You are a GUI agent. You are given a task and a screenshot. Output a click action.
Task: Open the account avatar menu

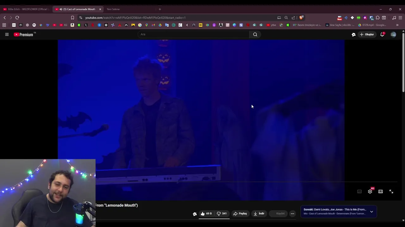pos(393,34)
